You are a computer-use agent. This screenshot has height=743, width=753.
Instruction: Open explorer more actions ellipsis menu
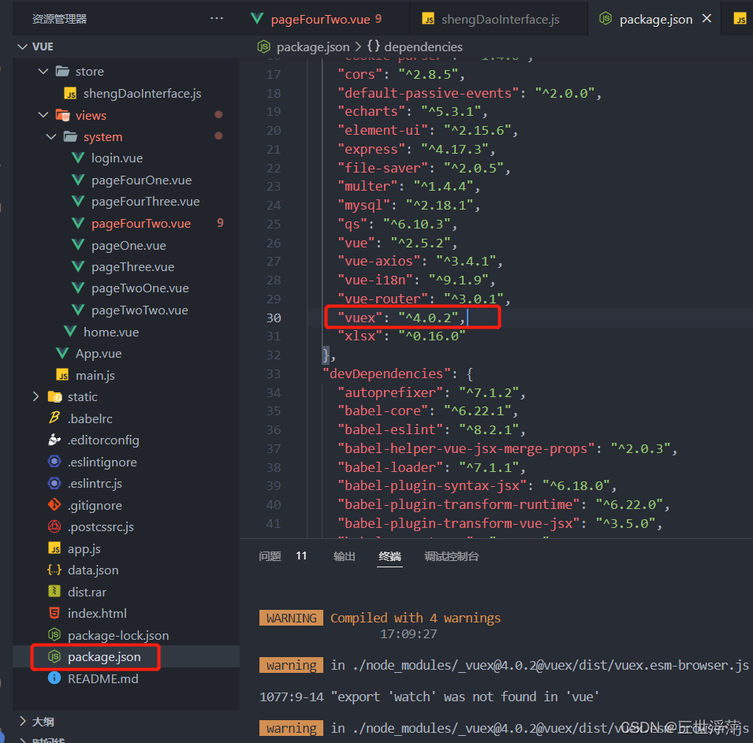217,18
